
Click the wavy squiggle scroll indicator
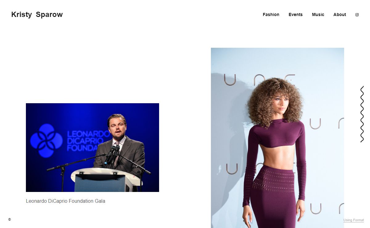tap(362, 114)
